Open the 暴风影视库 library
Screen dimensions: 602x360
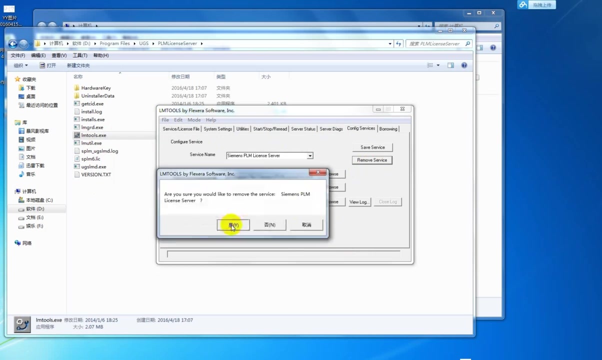click(37, 131)
